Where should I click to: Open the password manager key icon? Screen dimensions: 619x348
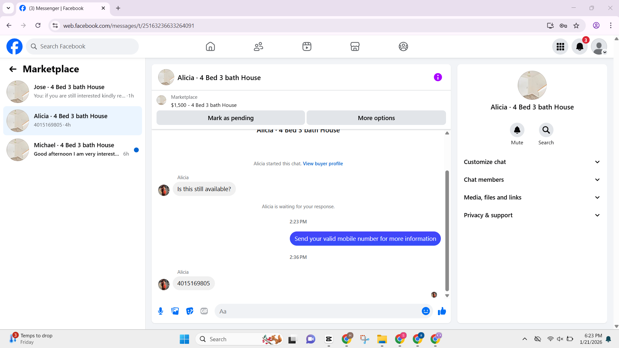pos(563,26)
